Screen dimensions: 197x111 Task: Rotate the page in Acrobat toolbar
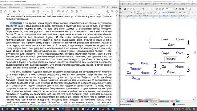click(81, 11)
